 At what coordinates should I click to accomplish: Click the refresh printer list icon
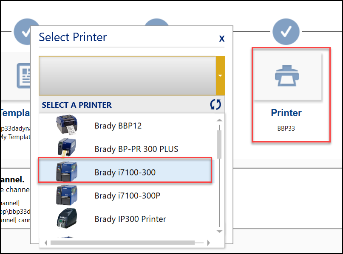click(215, 105)
